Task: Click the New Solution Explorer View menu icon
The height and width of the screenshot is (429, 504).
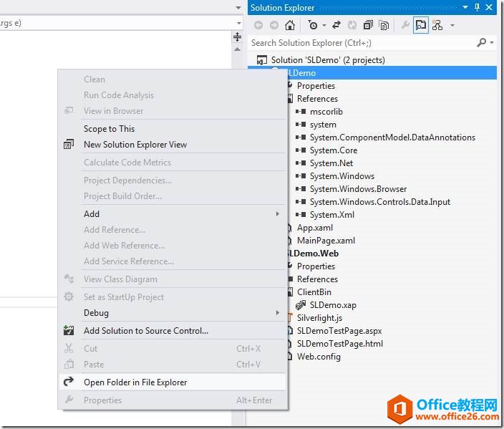Action: pos(69,144)
